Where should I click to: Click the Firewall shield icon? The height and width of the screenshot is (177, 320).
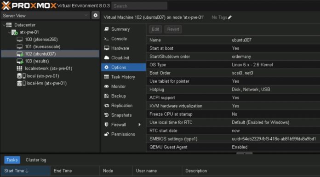pyautogui.click(x=106, y=125)
